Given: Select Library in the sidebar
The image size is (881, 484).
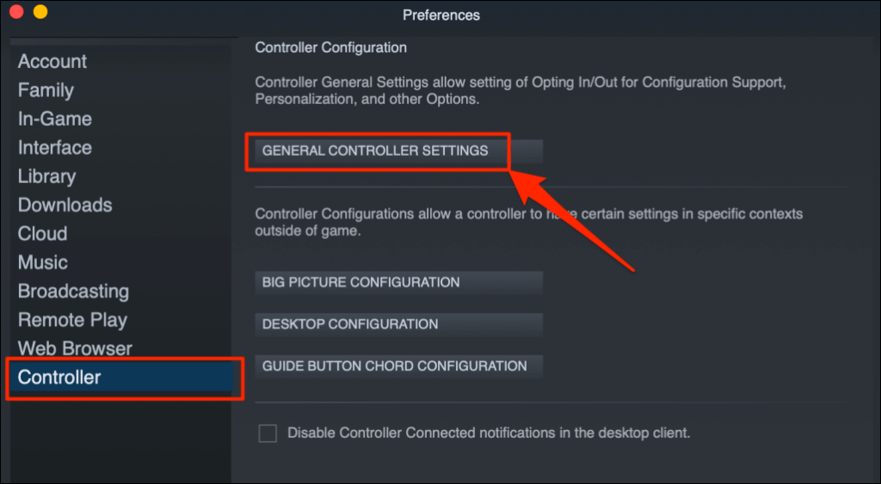Looking at the screenshot, I should [47, 176].
